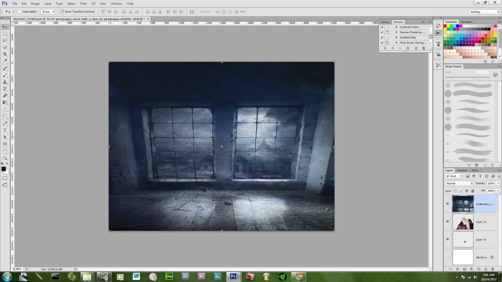Select the Path Selection tool
Screen dimensions: 502x282
click(x=5, y=137)
